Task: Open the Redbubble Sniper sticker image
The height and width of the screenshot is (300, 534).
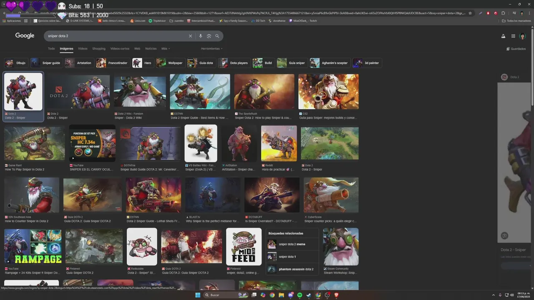Action: click(x=142, y=246)
